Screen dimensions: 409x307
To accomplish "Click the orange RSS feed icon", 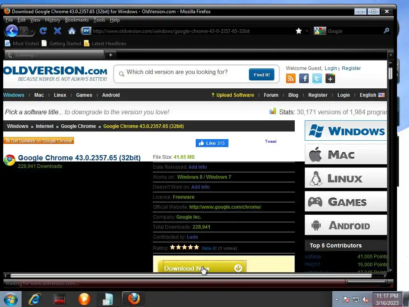I will (291, 78).
